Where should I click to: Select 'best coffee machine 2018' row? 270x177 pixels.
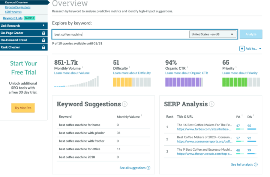[x=103, y=157]
